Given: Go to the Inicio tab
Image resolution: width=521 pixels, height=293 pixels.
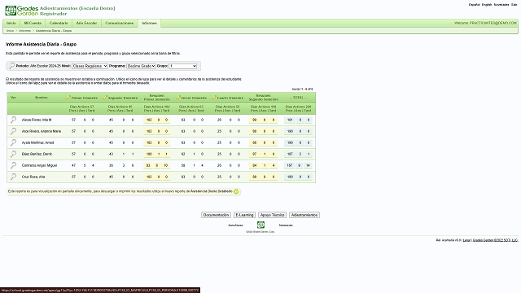Looking at the screenshot, I should [x=11, y=23].
